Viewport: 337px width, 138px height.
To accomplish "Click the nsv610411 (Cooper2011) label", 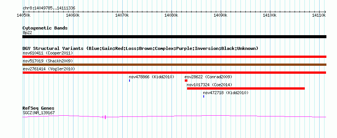I will (x=48, y=53).
